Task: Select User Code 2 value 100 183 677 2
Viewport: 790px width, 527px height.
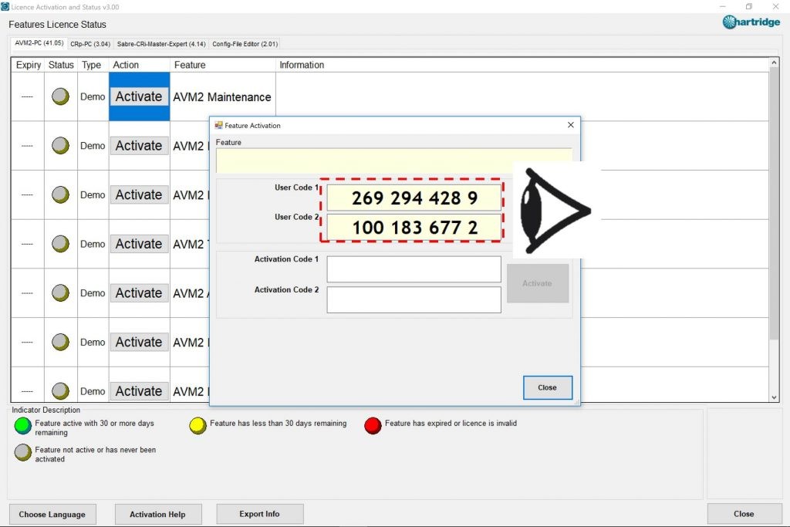Action: [x=414, y=227]
